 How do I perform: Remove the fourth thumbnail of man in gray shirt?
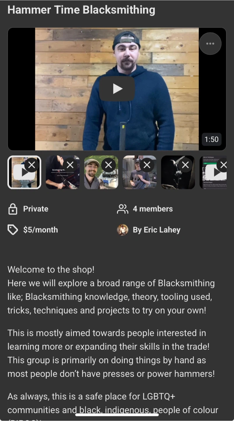[x=147, y=165]
